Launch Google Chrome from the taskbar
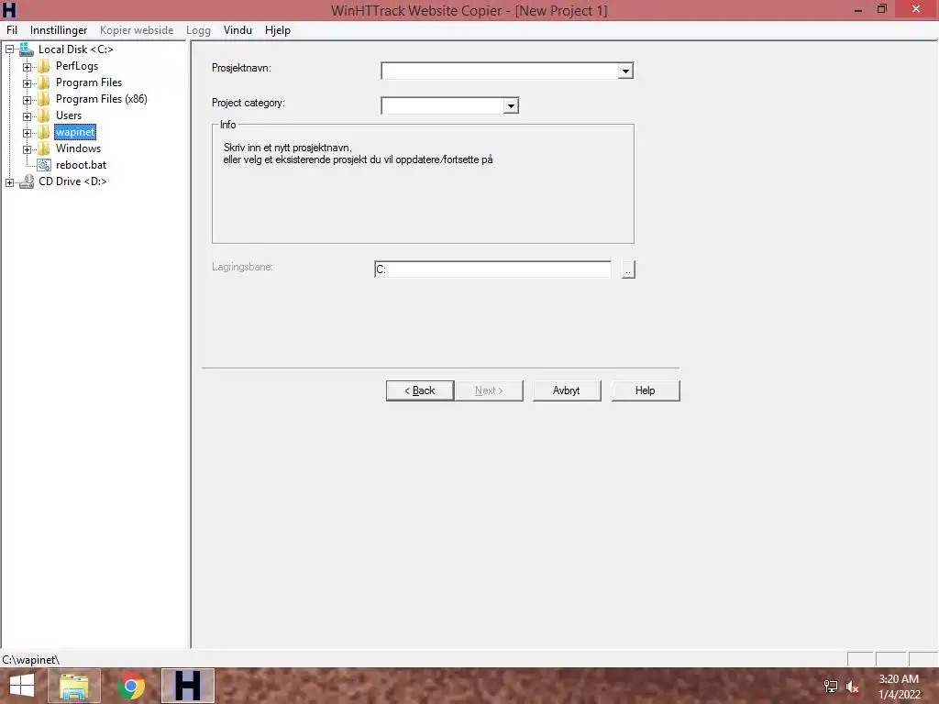 click(x=131, y=686)
